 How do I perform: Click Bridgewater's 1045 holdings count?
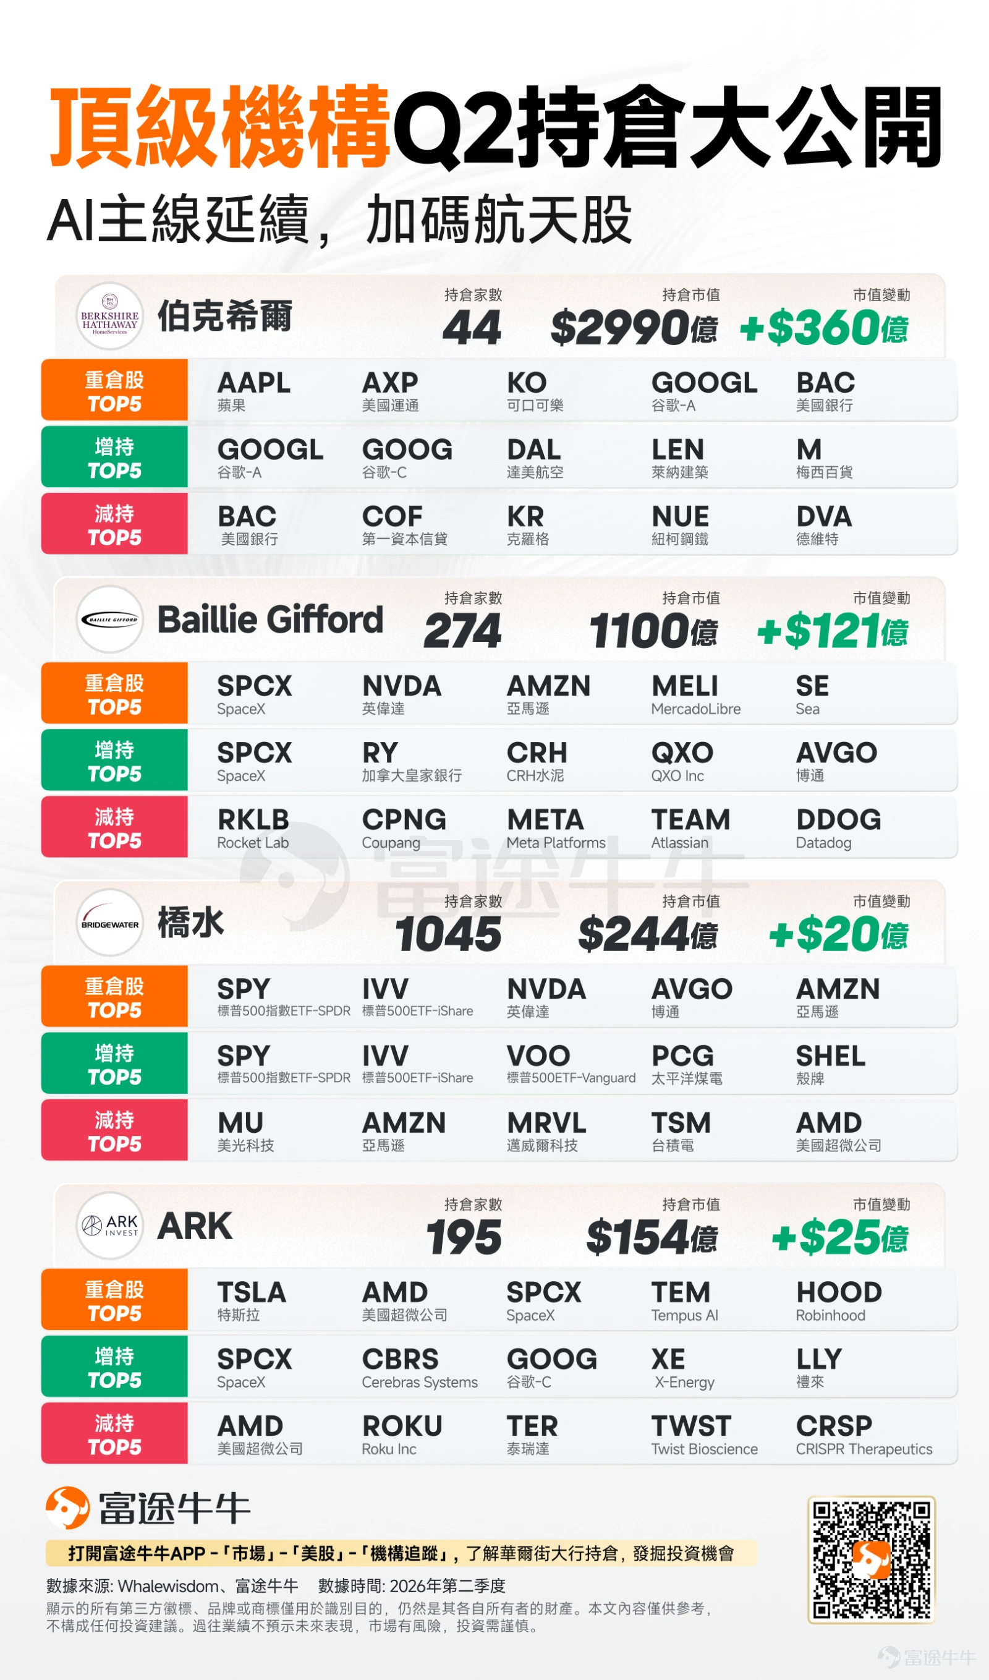[x=448, y=934]
